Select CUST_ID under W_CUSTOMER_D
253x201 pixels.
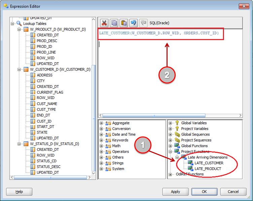pyautogui.click(x=44, y=121)
